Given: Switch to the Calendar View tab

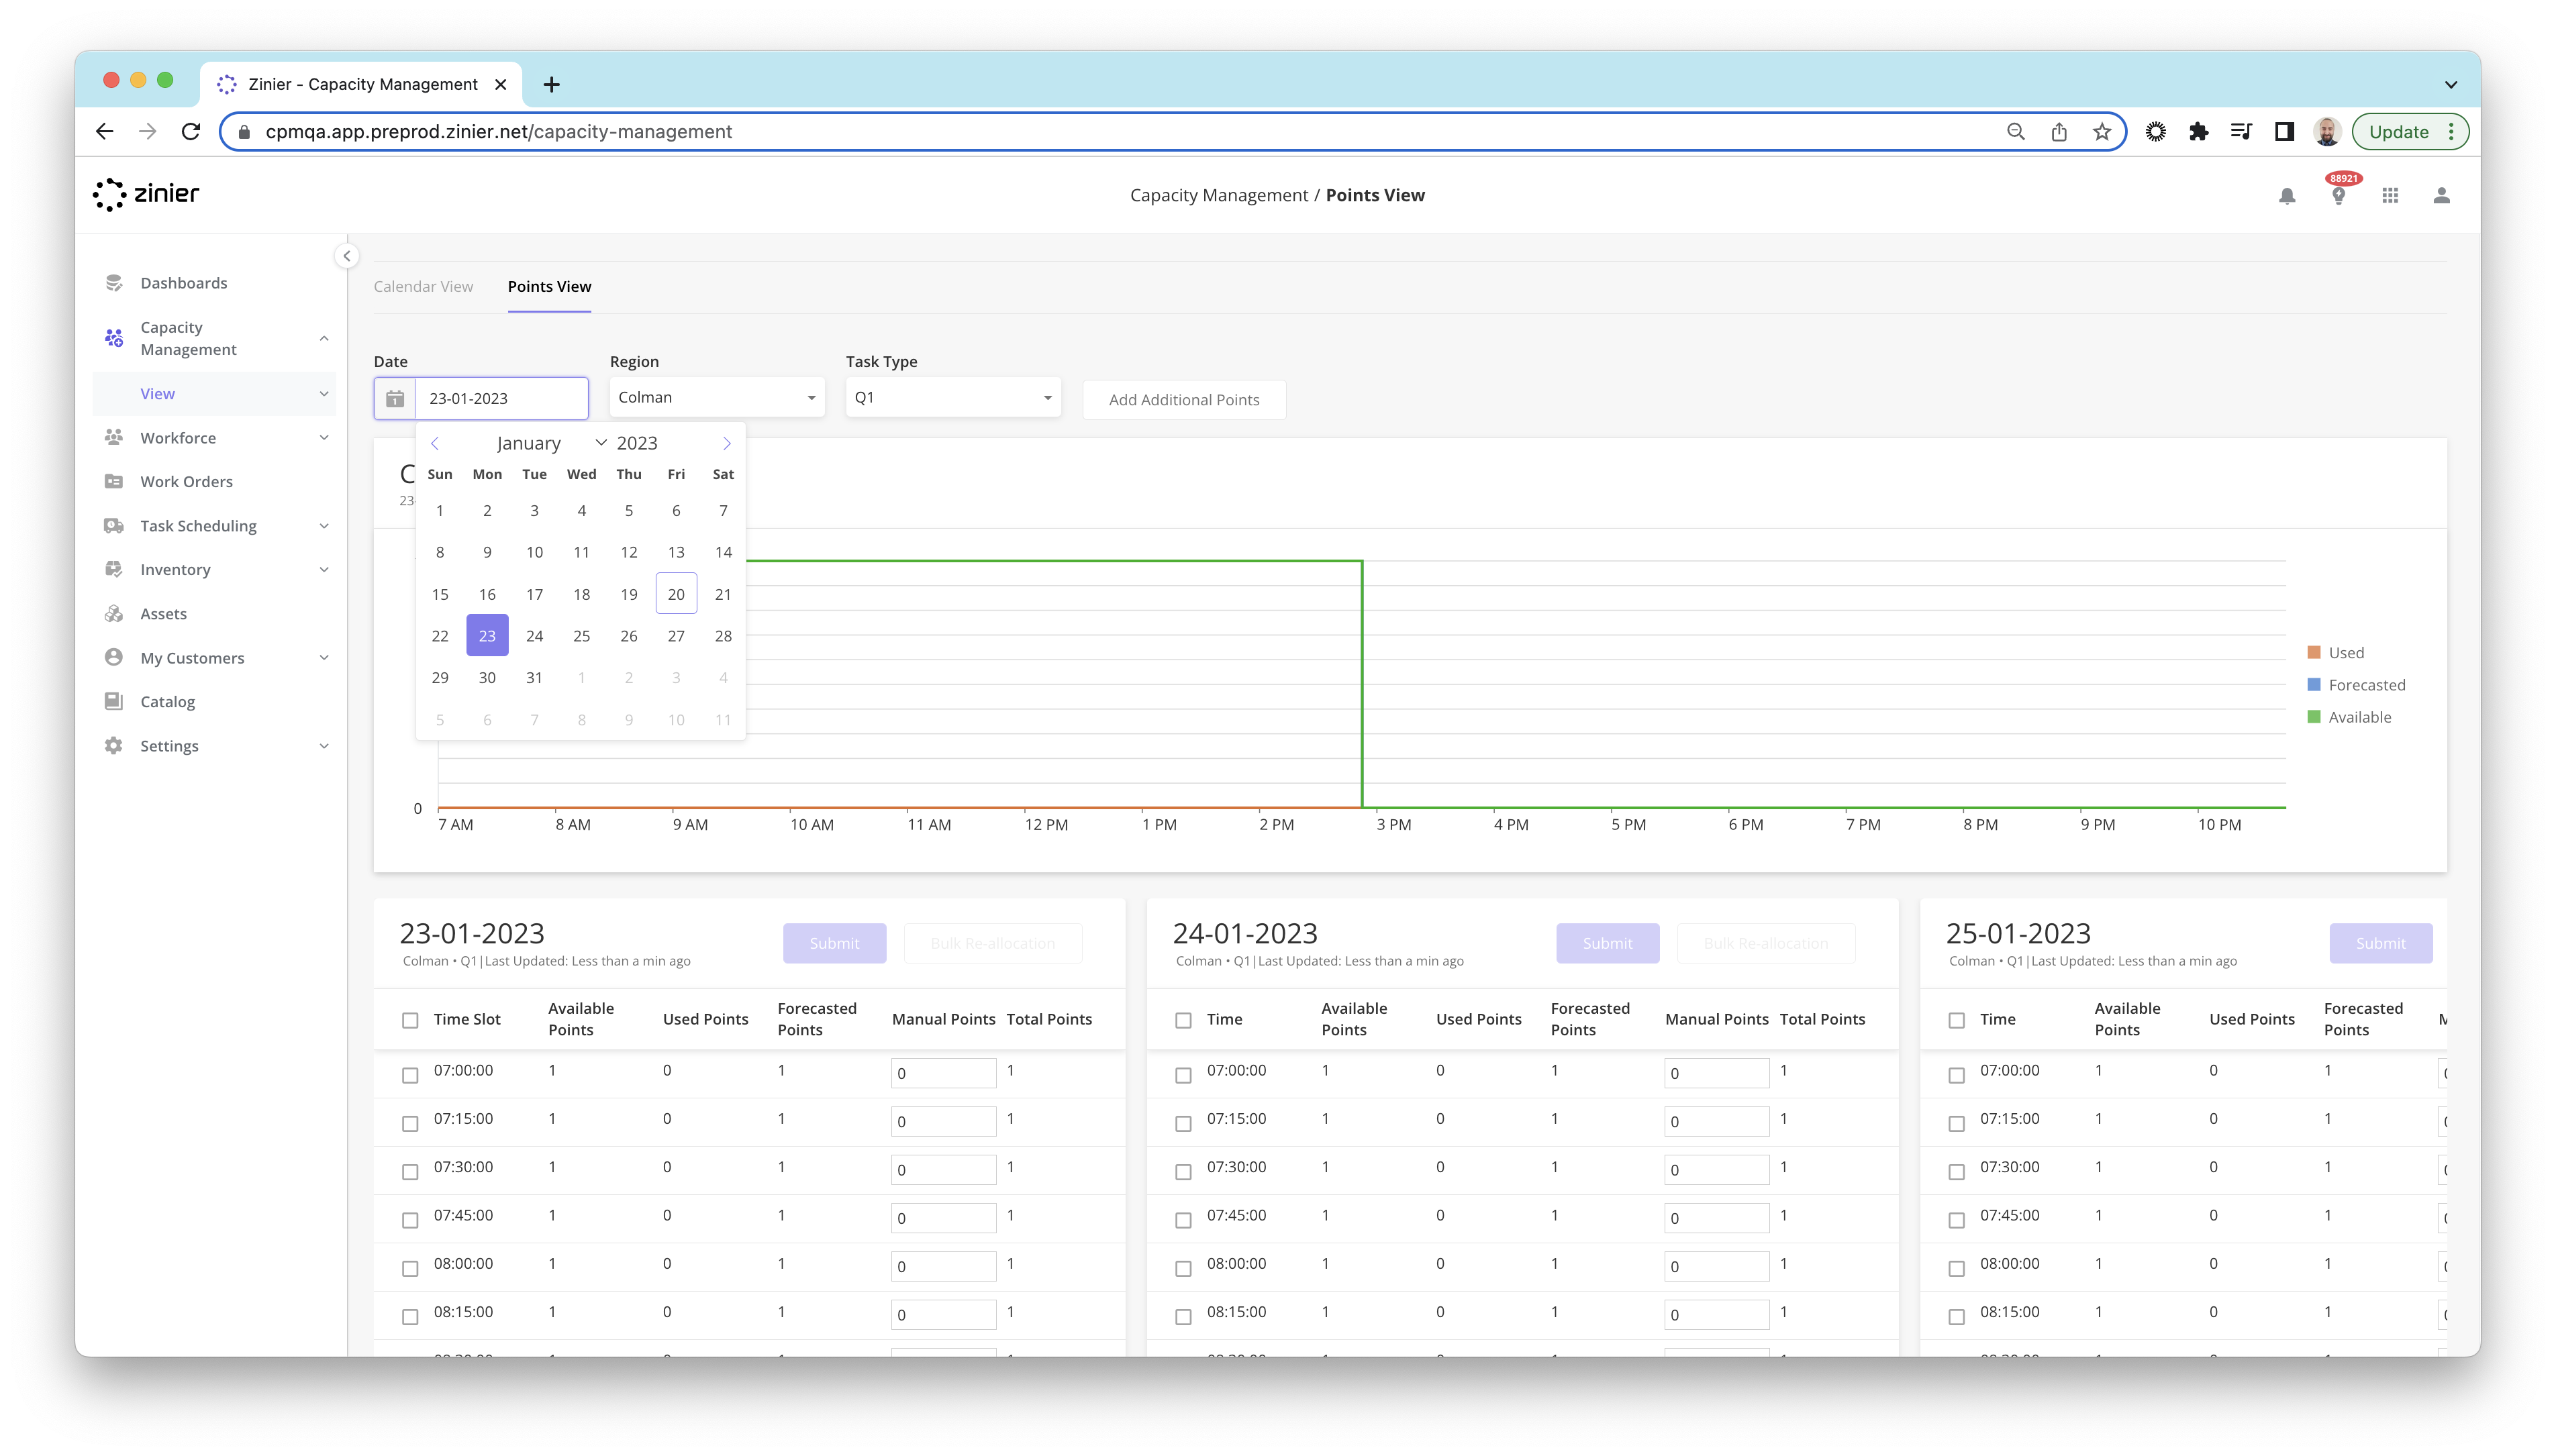Looking at the screenshot, I should point(423,287).
